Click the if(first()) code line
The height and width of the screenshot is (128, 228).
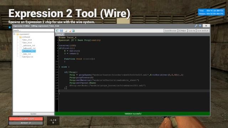(67, 48)
